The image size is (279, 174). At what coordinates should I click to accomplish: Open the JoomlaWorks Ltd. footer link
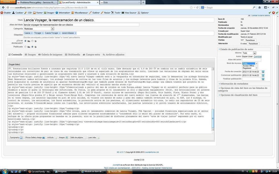pyautogui.click(x=152, y=152)
